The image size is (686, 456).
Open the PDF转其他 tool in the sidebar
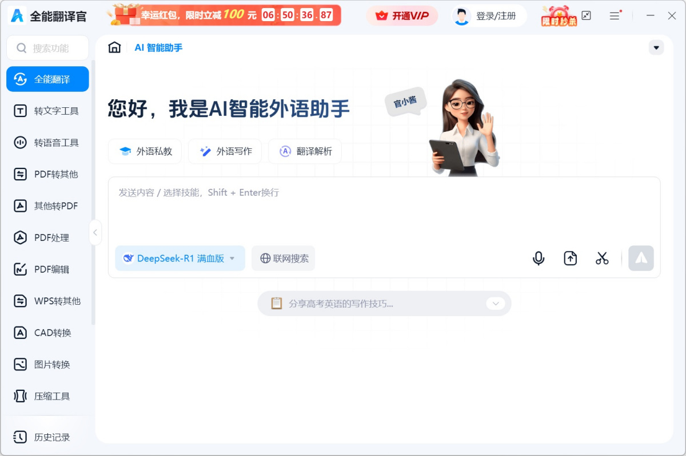(47, 174)
